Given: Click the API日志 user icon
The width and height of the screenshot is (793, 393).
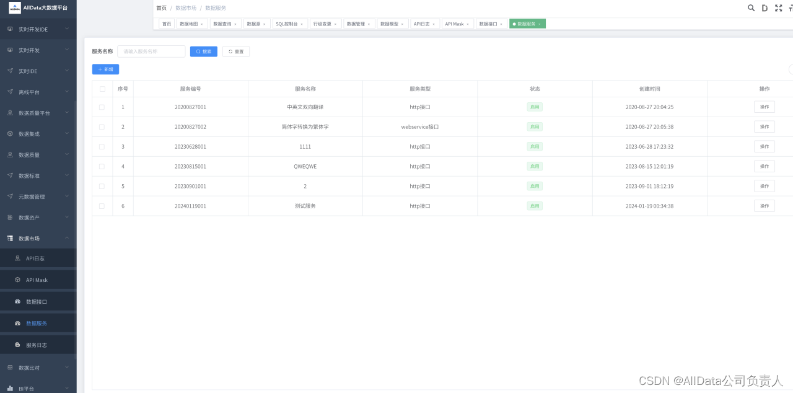Looking at the screenshot, I should point(17,258).
